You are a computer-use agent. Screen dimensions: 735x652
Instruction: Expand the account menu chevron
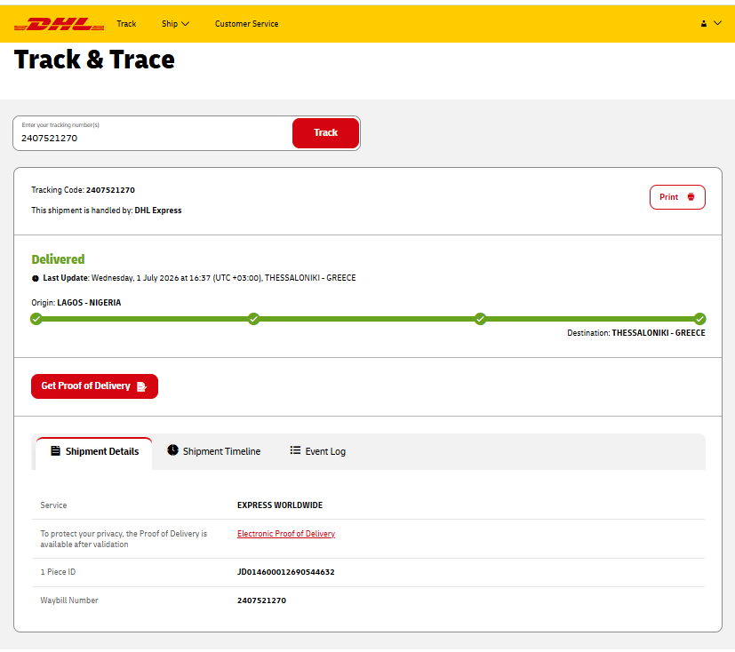pos(717,23)
